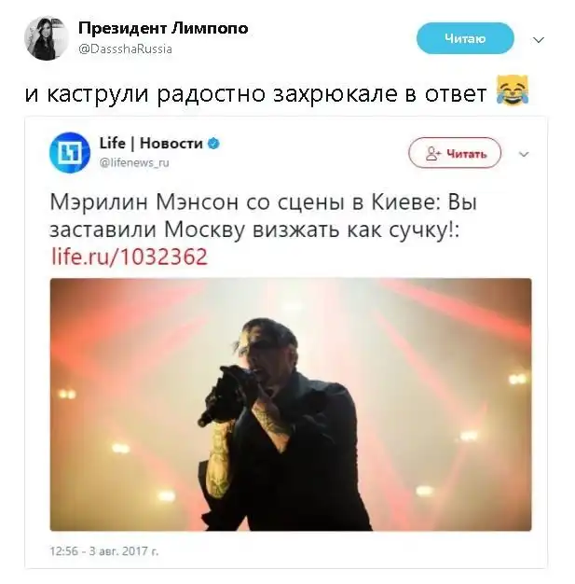The width and height of the screenshot is (575, 584).
Task: Open the quoted tweet card border area
Action: pos(286,342)
